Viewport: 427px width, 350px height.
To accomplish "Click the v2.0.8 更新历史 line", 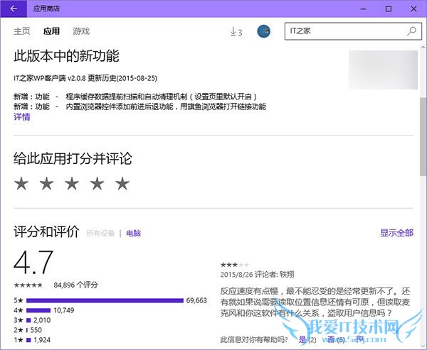I will 85,78.
